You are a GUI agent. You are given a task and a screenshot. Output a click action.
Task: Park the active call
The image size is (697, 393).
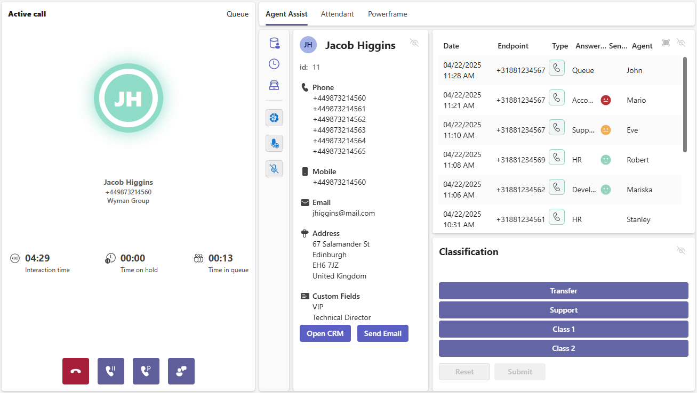[146, 371]
